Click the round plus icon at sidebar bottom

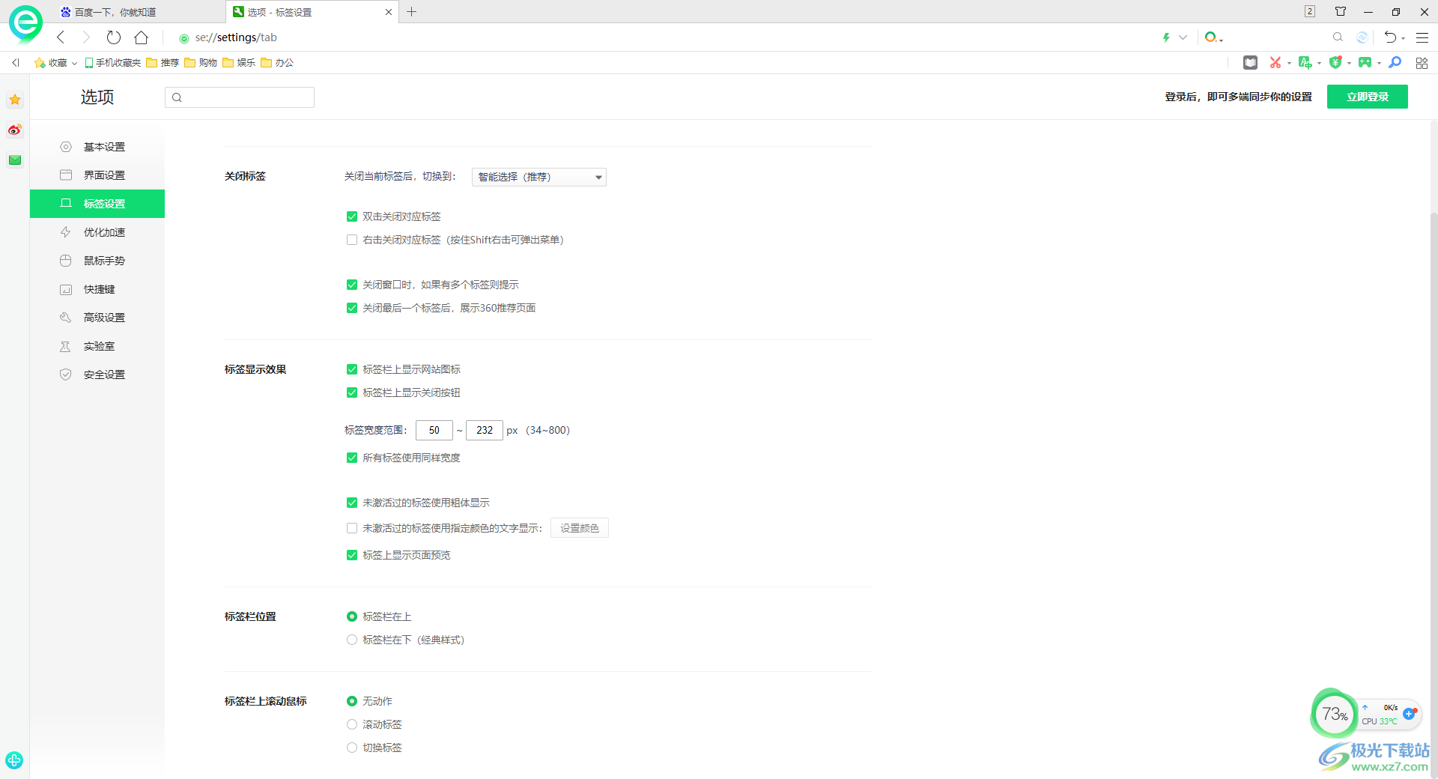(x=14, y=760)
